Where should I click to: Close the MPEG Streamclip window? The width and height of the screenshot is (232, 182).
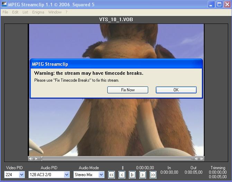click(227, 4)
